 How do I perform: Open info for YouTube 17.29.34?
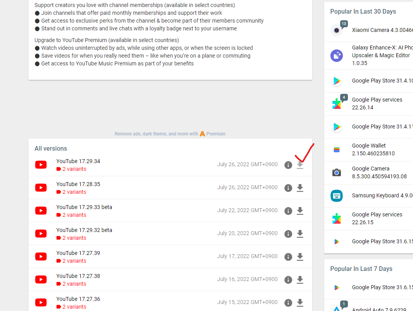(x=288, y=165)
